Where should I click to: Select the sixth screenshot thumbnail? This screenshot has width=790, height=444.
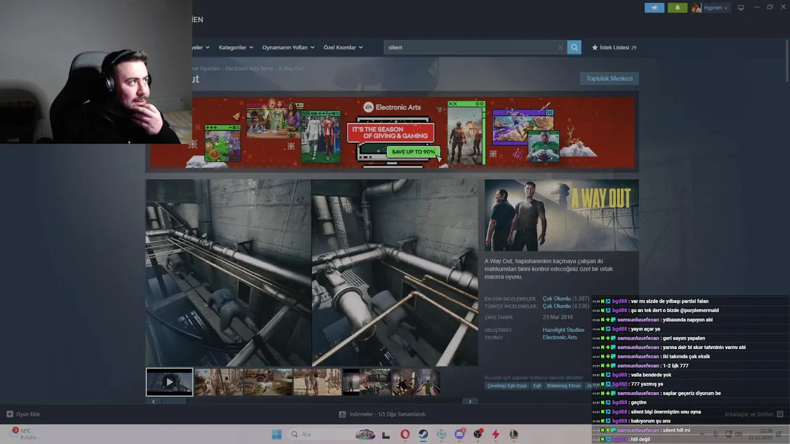click(x=416, y=382)
